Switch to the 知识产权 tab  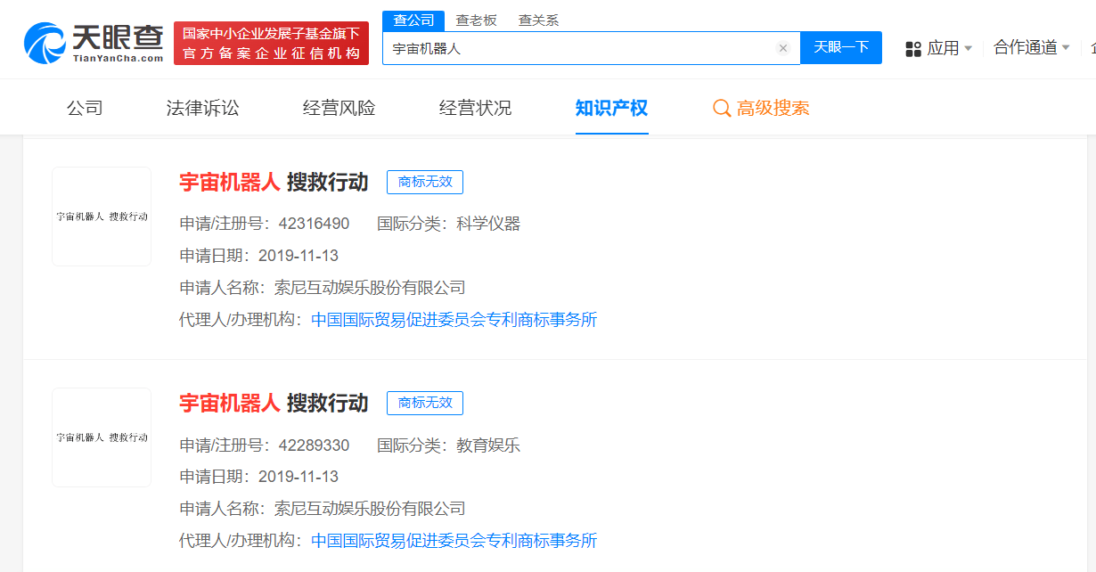point(612,109)
